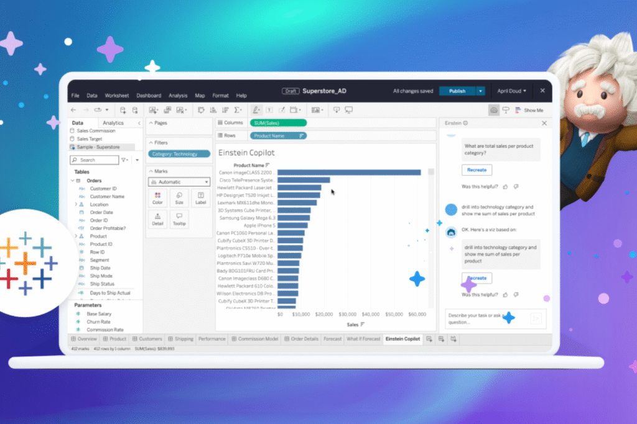The height and width of the screenshot is (424, 637).
Task: Click thumbs up under the first Recreate
Action: (x=505, y=186)
